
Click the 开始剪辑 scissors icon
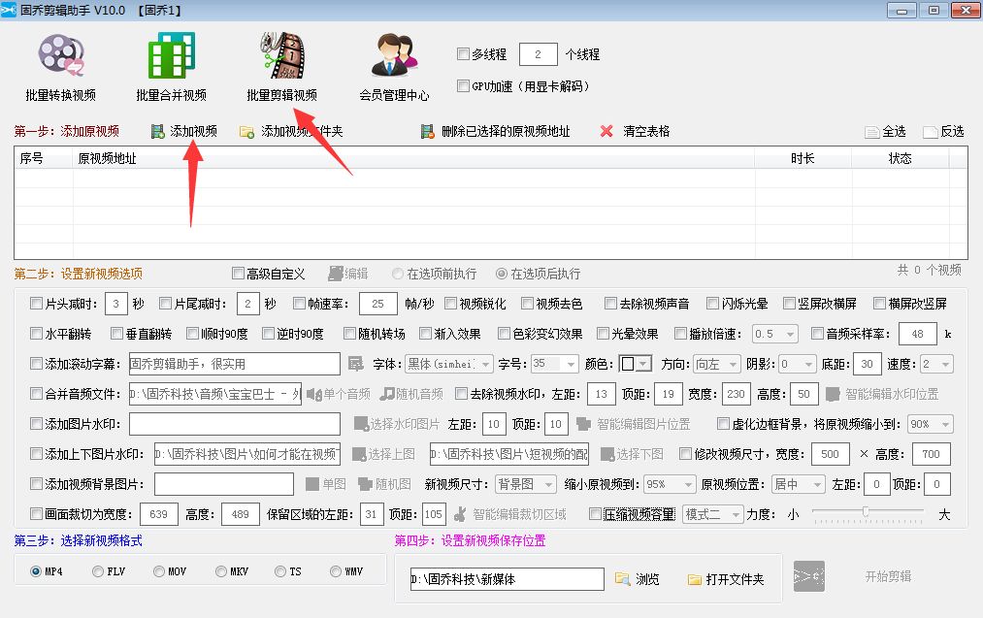pyautogui.click(x=809, y=576)
